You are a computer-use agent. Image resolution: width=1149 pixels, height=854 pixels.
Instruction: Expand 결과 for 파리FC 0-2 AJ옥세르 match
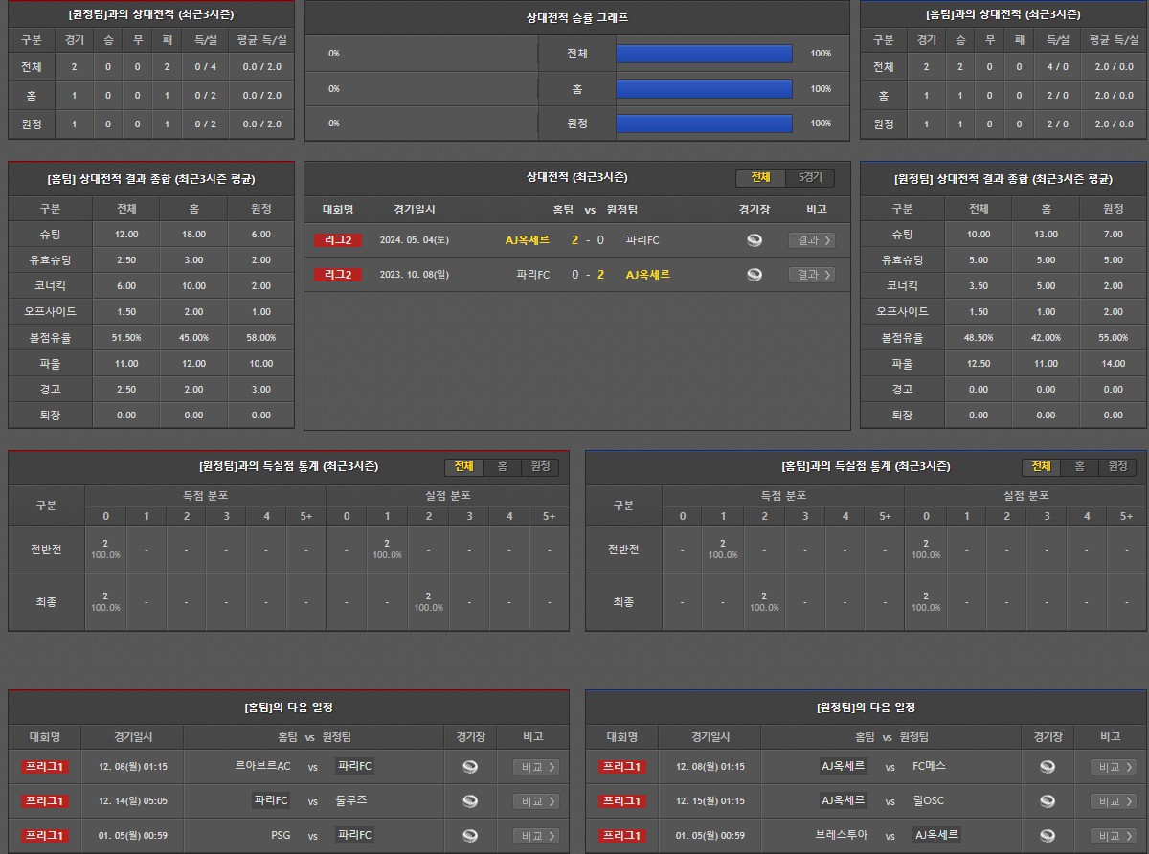811,275
